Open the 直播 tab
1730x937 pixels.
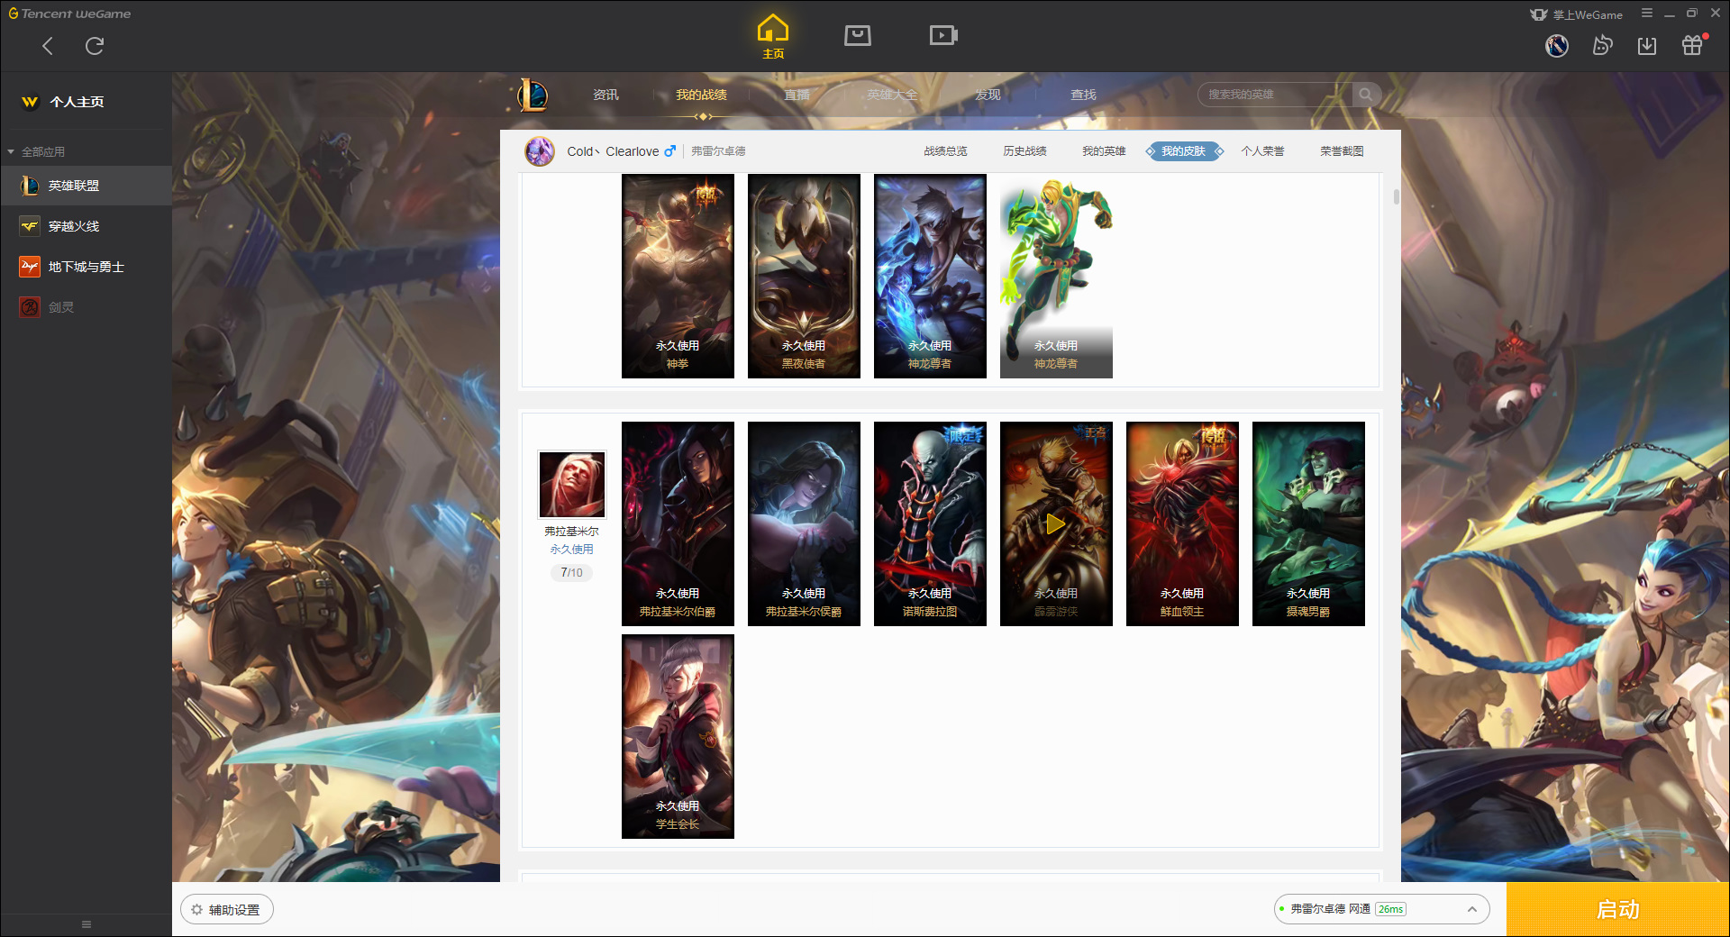pyautogui.click(x=797, y=95)
